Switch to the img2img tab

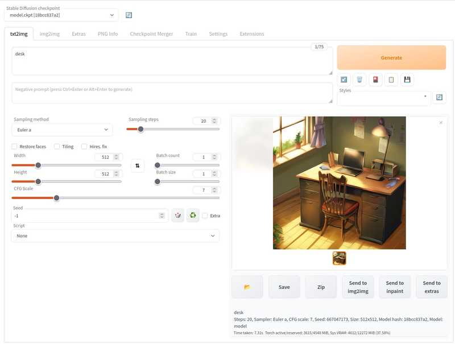(49, 34)
